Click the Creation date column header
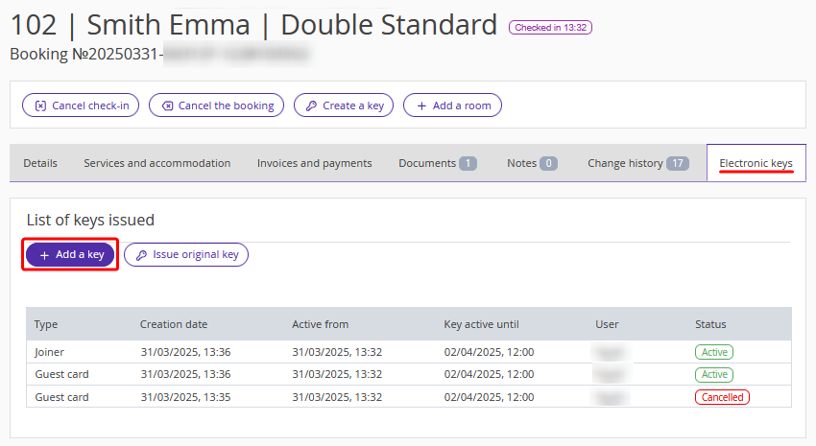Image resolution: width=816 pixels, height=446 pixels. [x=173, y=324]
